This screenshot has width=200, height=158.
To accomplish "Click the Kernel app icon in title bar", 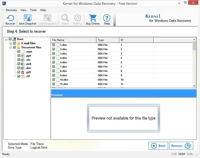I will [x=4, y=3].
